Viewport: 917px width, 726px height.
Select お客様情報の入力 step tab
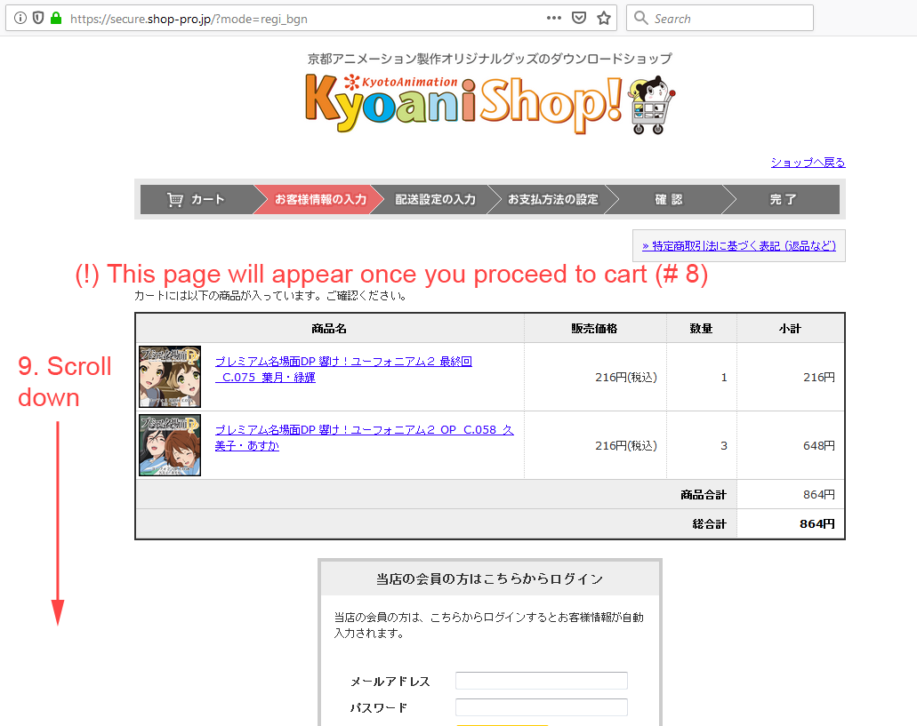320,199
